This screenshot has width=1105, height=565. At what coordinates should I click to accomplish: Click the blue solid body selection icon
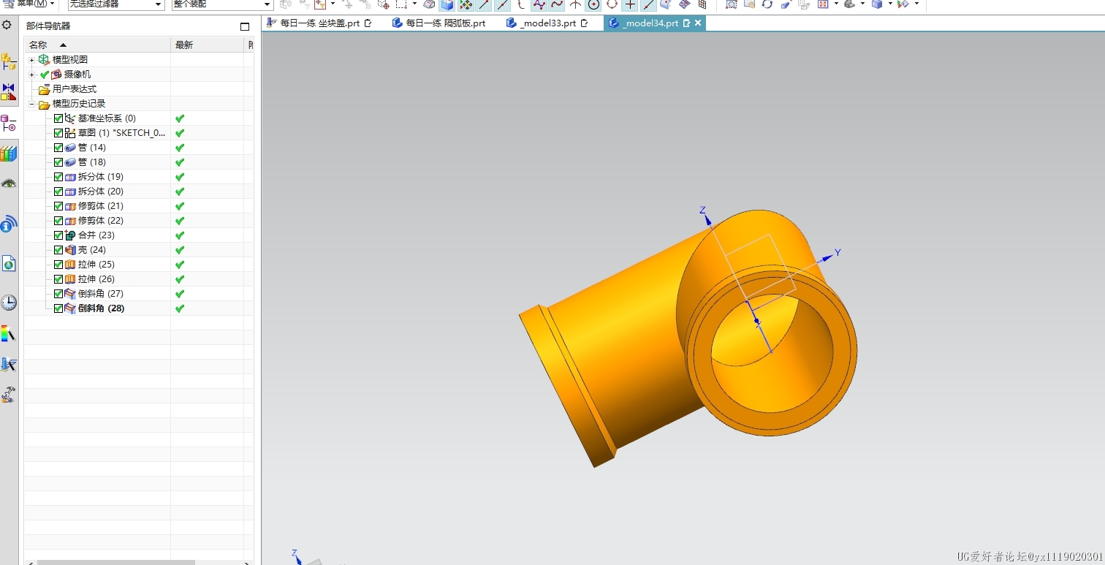pyautogui.click(x=447, y=4)
